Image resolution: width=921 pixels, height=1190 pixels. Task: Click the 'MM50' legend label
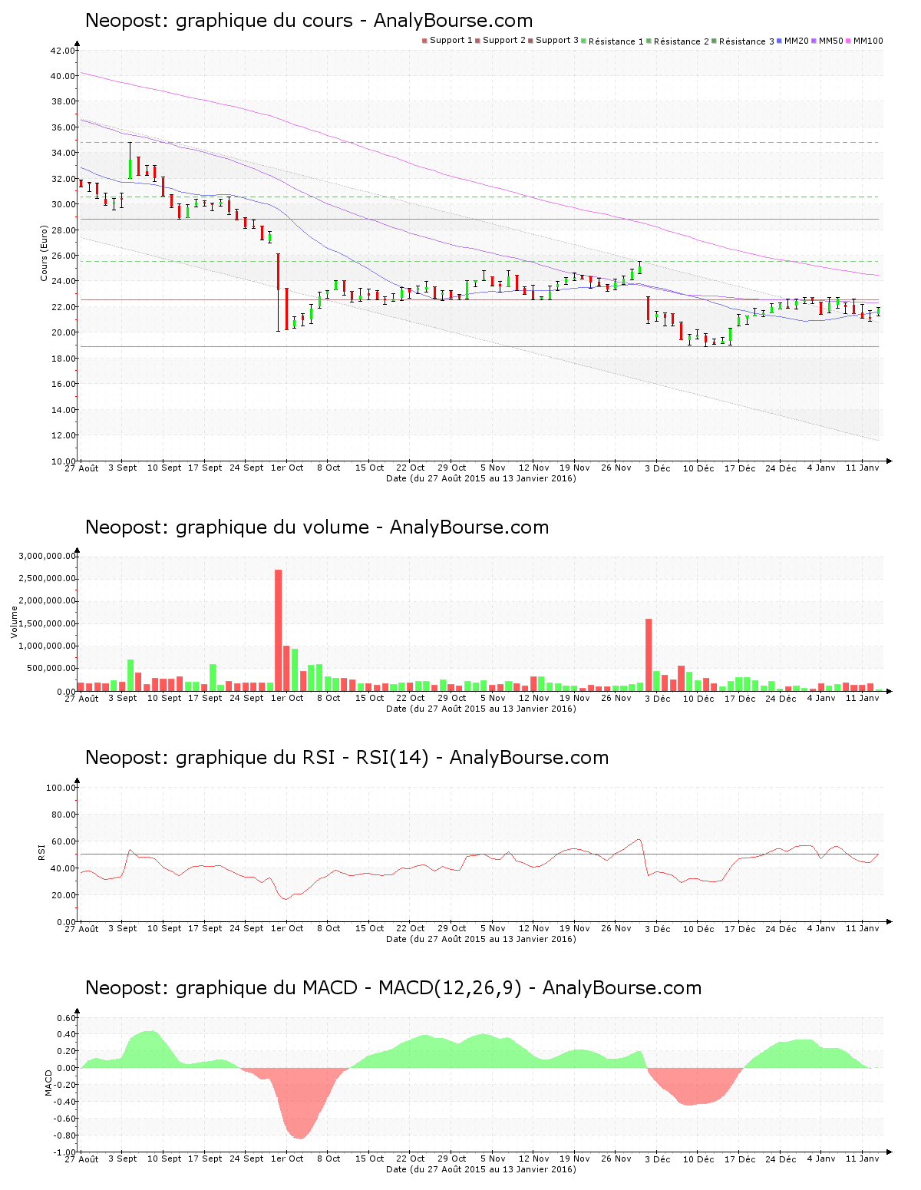(831, 41)
